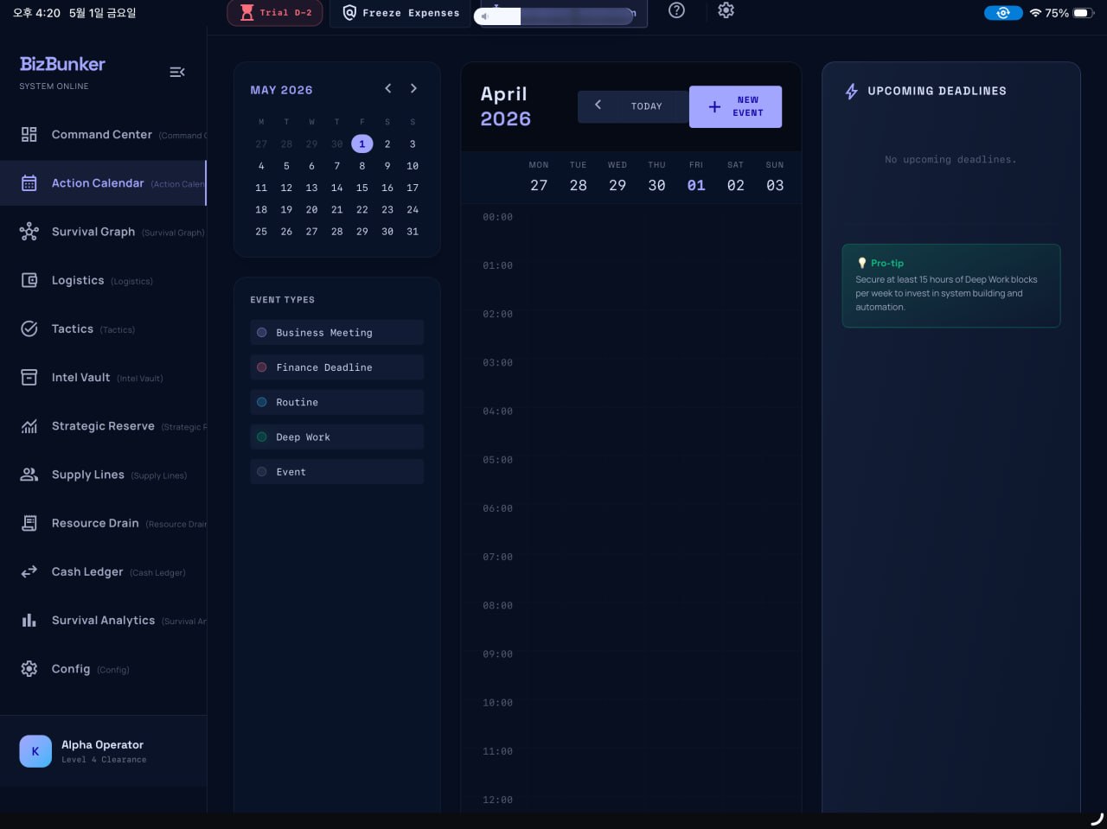Viewport: 1107px width, 829px height.
Task: Click the Freeze Expenses button
Action: pos(400,13)
